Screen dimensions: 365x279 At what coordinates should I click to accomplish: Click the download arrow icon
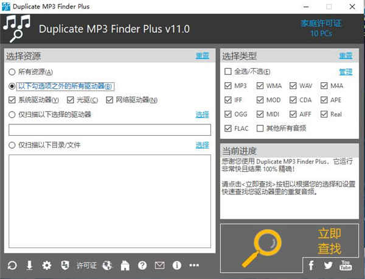pos(30,265)
